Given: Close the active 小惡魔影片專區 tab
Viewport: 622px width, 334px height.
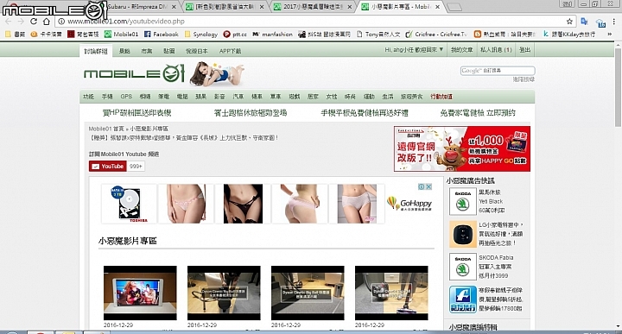Looking at the screenshot, I should 437,7.
